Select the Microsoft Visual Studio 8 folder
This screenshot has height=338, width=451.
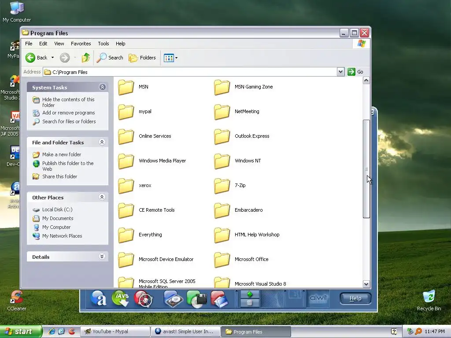tap(250, 283)
